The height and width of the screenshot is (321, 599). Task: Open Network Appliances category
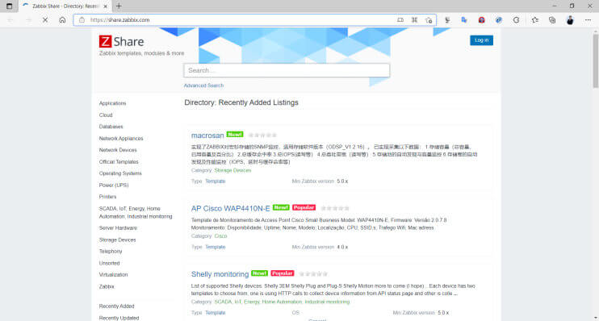[121, 139]
